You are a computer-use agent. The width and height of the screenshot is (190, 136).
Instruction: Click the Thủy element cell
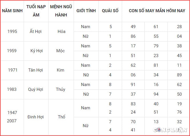coord(60,89)
